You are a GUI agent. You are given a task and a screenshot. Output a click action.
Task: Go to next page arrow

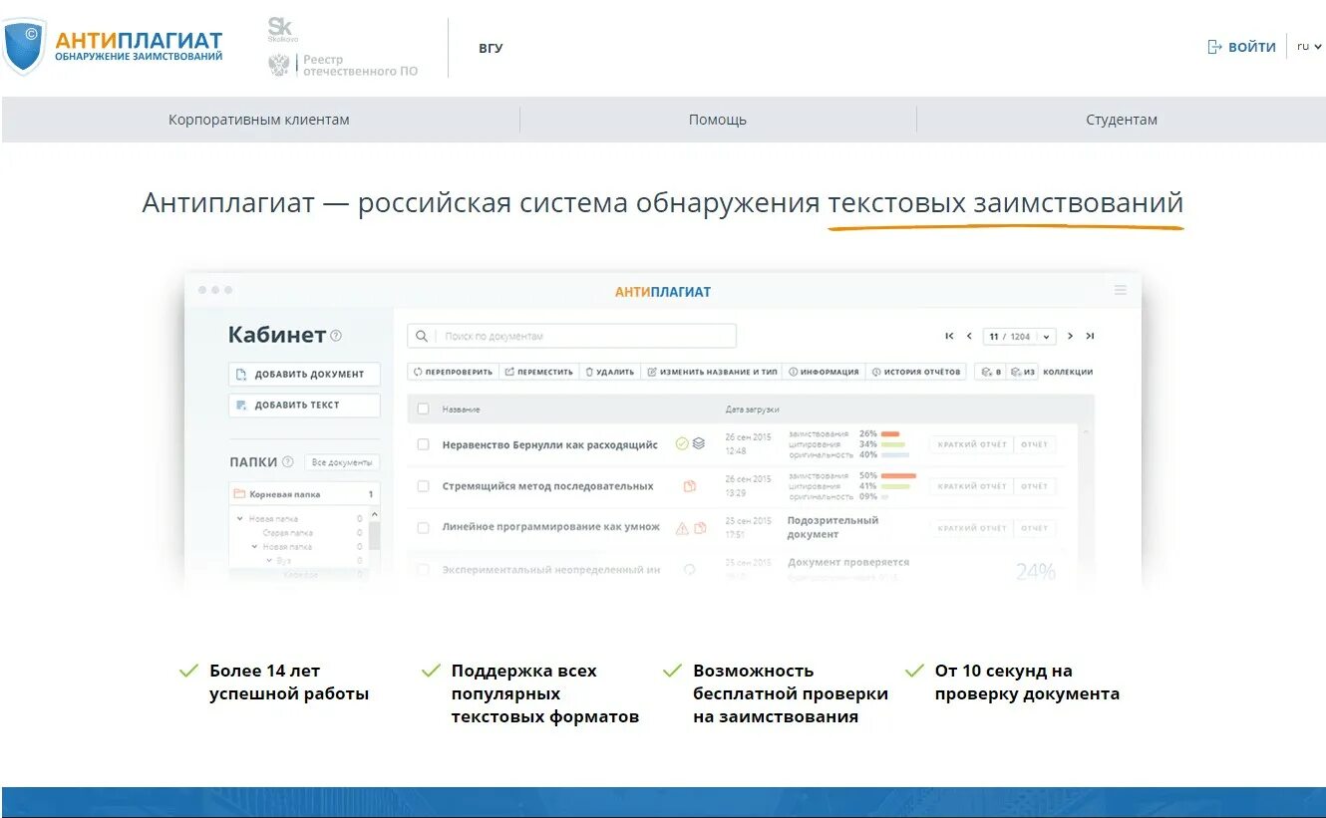[x=1070, y=336]
